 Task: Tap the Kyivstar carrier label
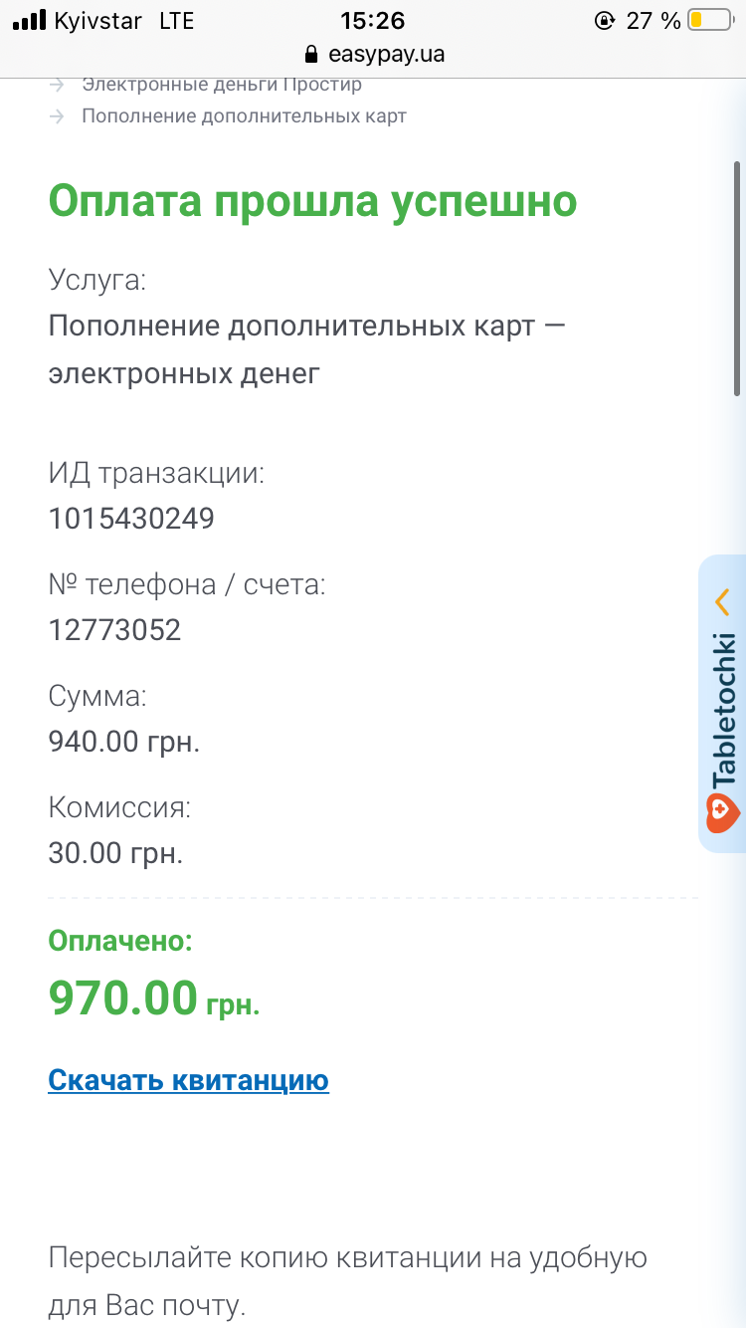tap(97, 20)
